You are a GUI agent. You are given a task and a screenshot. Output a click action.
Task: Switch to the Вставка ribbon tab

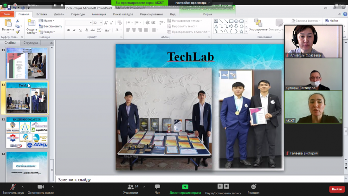coord(41,14)
